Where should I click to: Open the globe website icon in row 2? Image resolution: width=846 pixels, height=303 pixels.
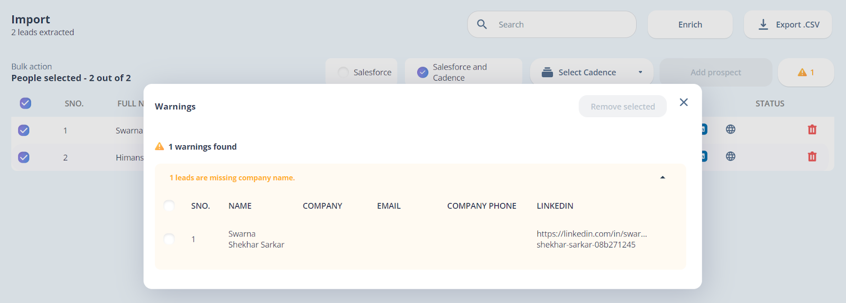(731, 156)
